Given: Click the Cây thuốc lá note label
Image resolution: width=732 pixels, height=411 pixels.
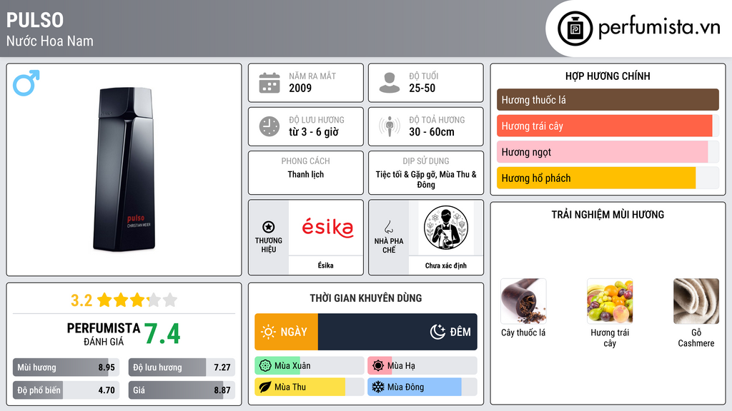Looking at the screenshot, I should click(523, 333).
